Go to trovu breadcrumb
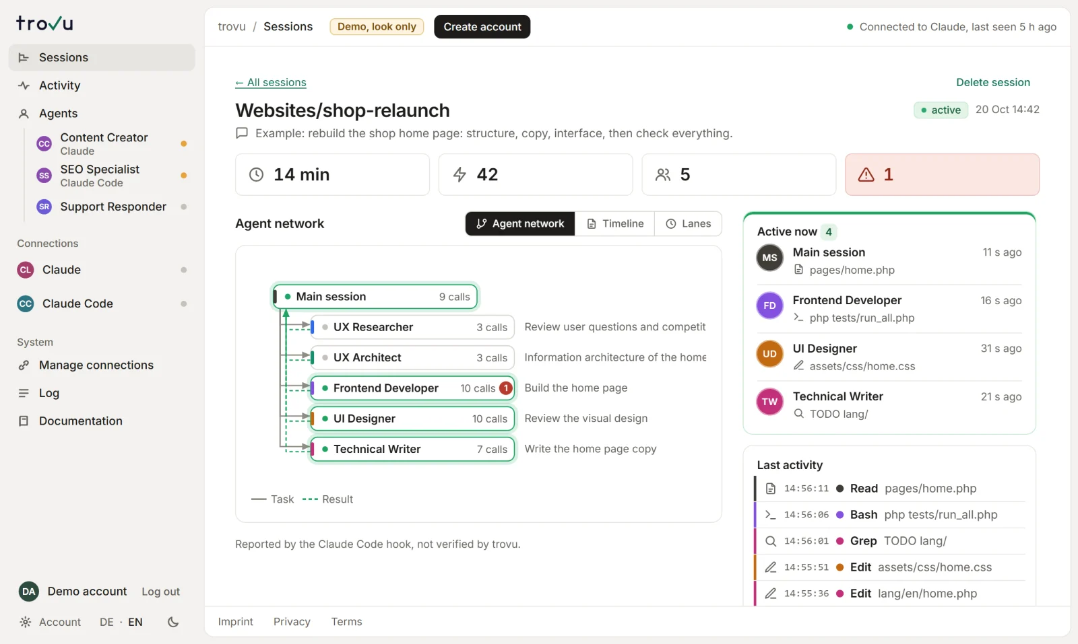The image size is (1078, 644). click(x=232, y=27)
